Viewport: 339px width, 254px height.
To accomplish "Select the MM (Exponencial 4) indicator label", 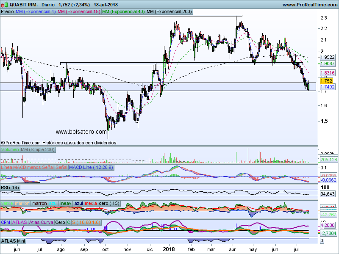I will [35, 12].
